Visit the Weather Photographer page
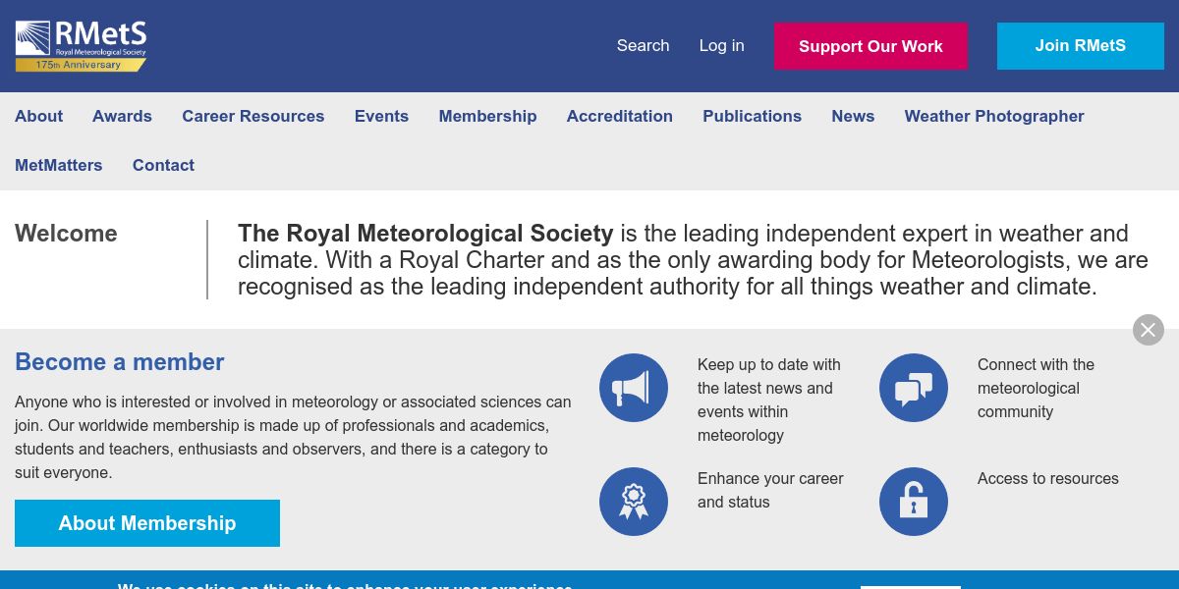 point(993,116)
